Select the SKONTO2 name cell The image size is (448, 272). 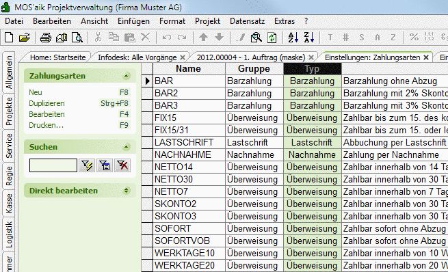pyautogui.click(x=189, y=204)
